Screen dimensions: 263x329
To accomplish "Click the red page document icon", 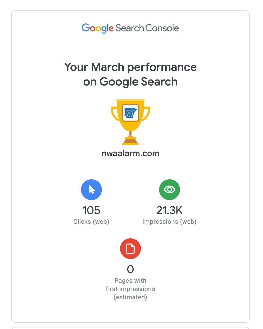I will (130, 249).
